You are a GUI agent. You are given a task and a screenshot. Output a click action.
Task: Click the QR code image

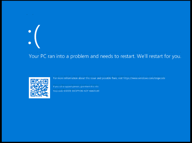(39, 88)
